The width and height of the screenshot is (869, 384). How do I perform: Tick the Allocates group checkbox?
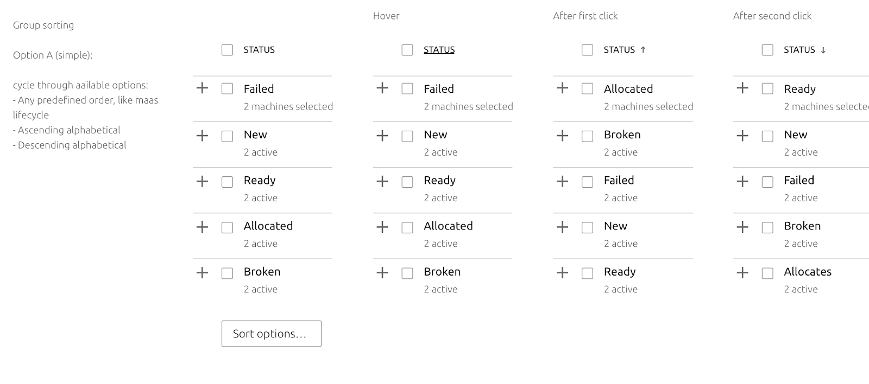tap(767, 273)
